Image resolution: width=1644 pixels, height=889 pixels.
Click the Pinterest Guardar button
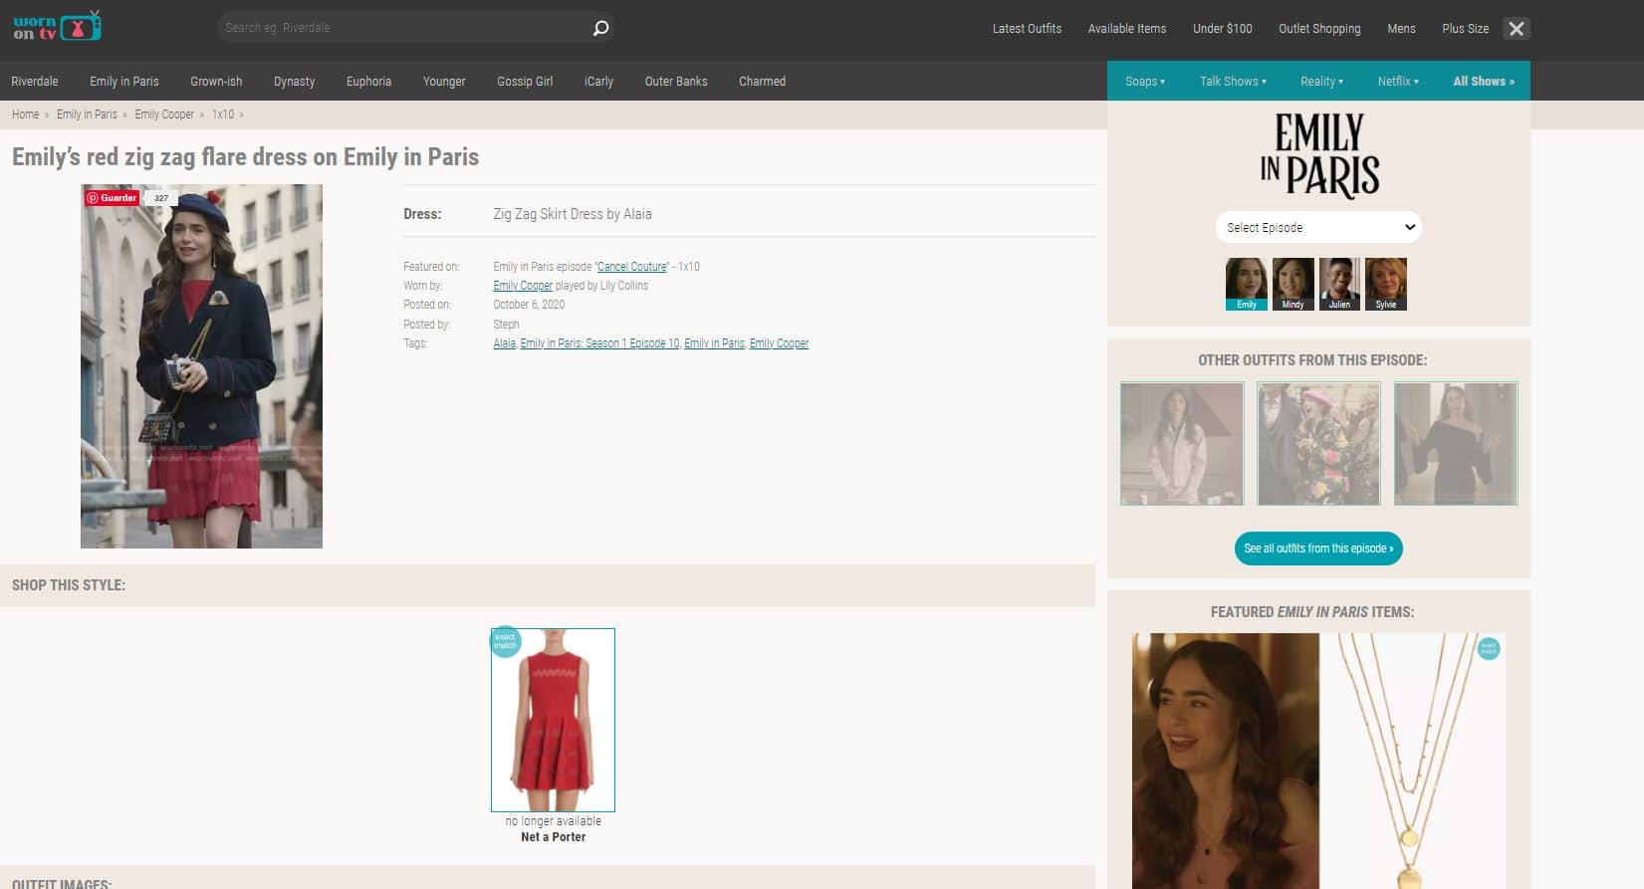point(112,198)
